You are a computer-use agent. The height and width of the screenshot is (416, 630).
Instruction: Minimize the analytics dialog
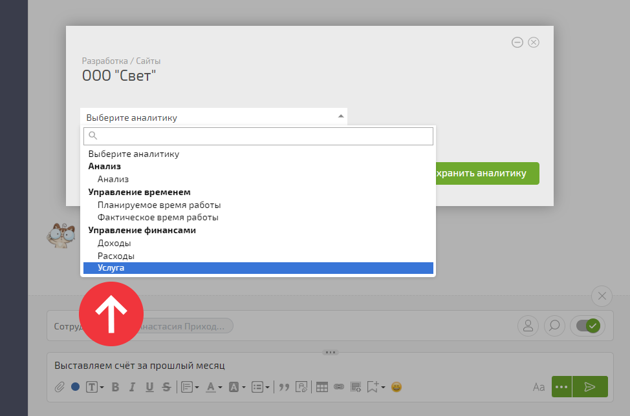517,42
